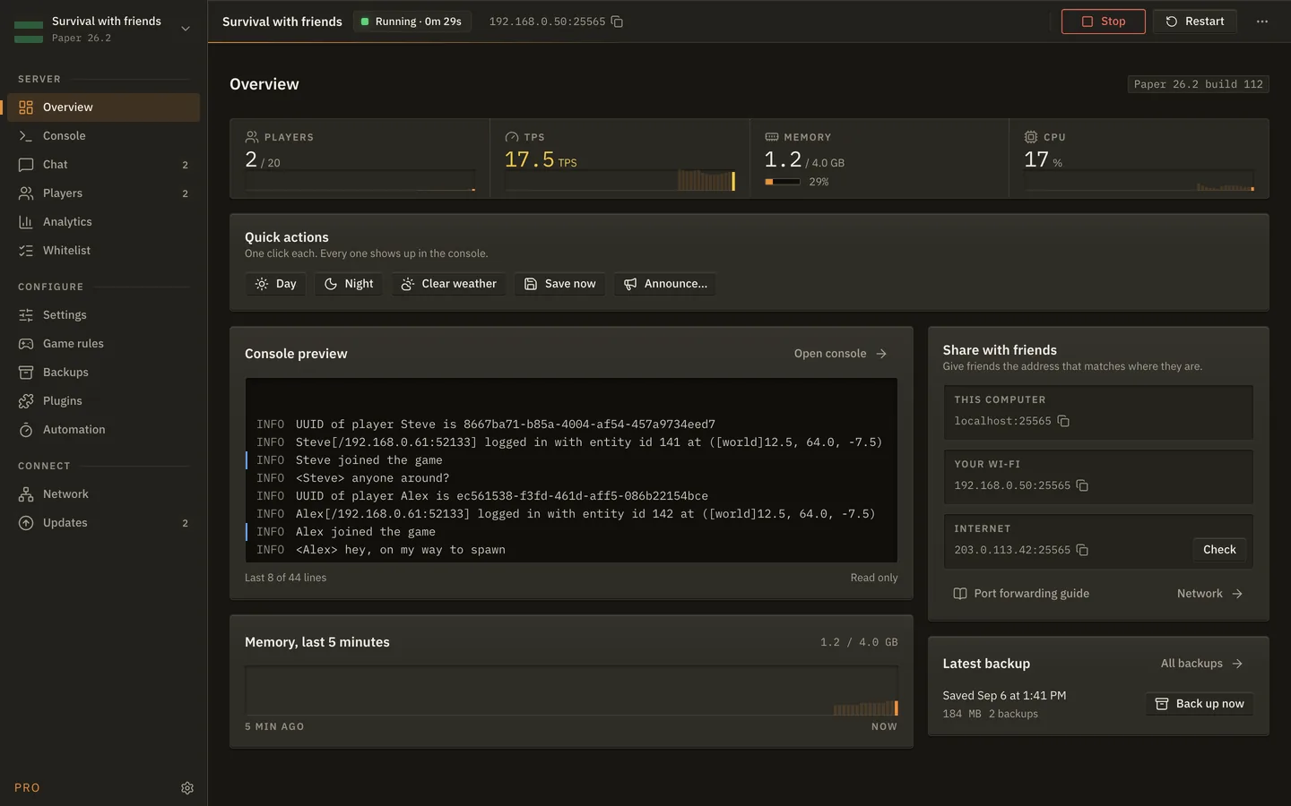Open Analytics from sidebar
The height and width of the screenshot is (806, 1291).
103,222
